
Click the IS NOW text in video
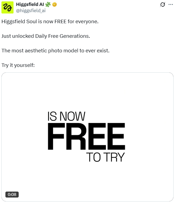66,116
